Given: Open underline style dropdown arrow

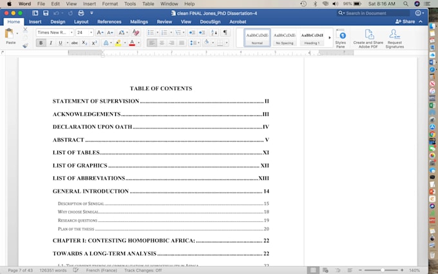Looking at the screenshot, I should coord(68,43).
